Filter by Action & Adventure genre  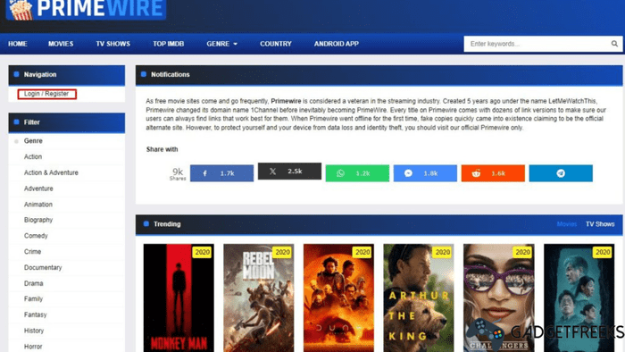coord(51,172)
